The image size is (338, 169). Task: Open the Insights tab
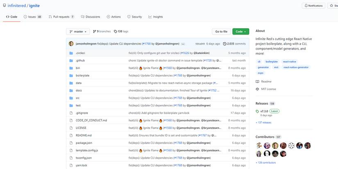click(156, 17)
